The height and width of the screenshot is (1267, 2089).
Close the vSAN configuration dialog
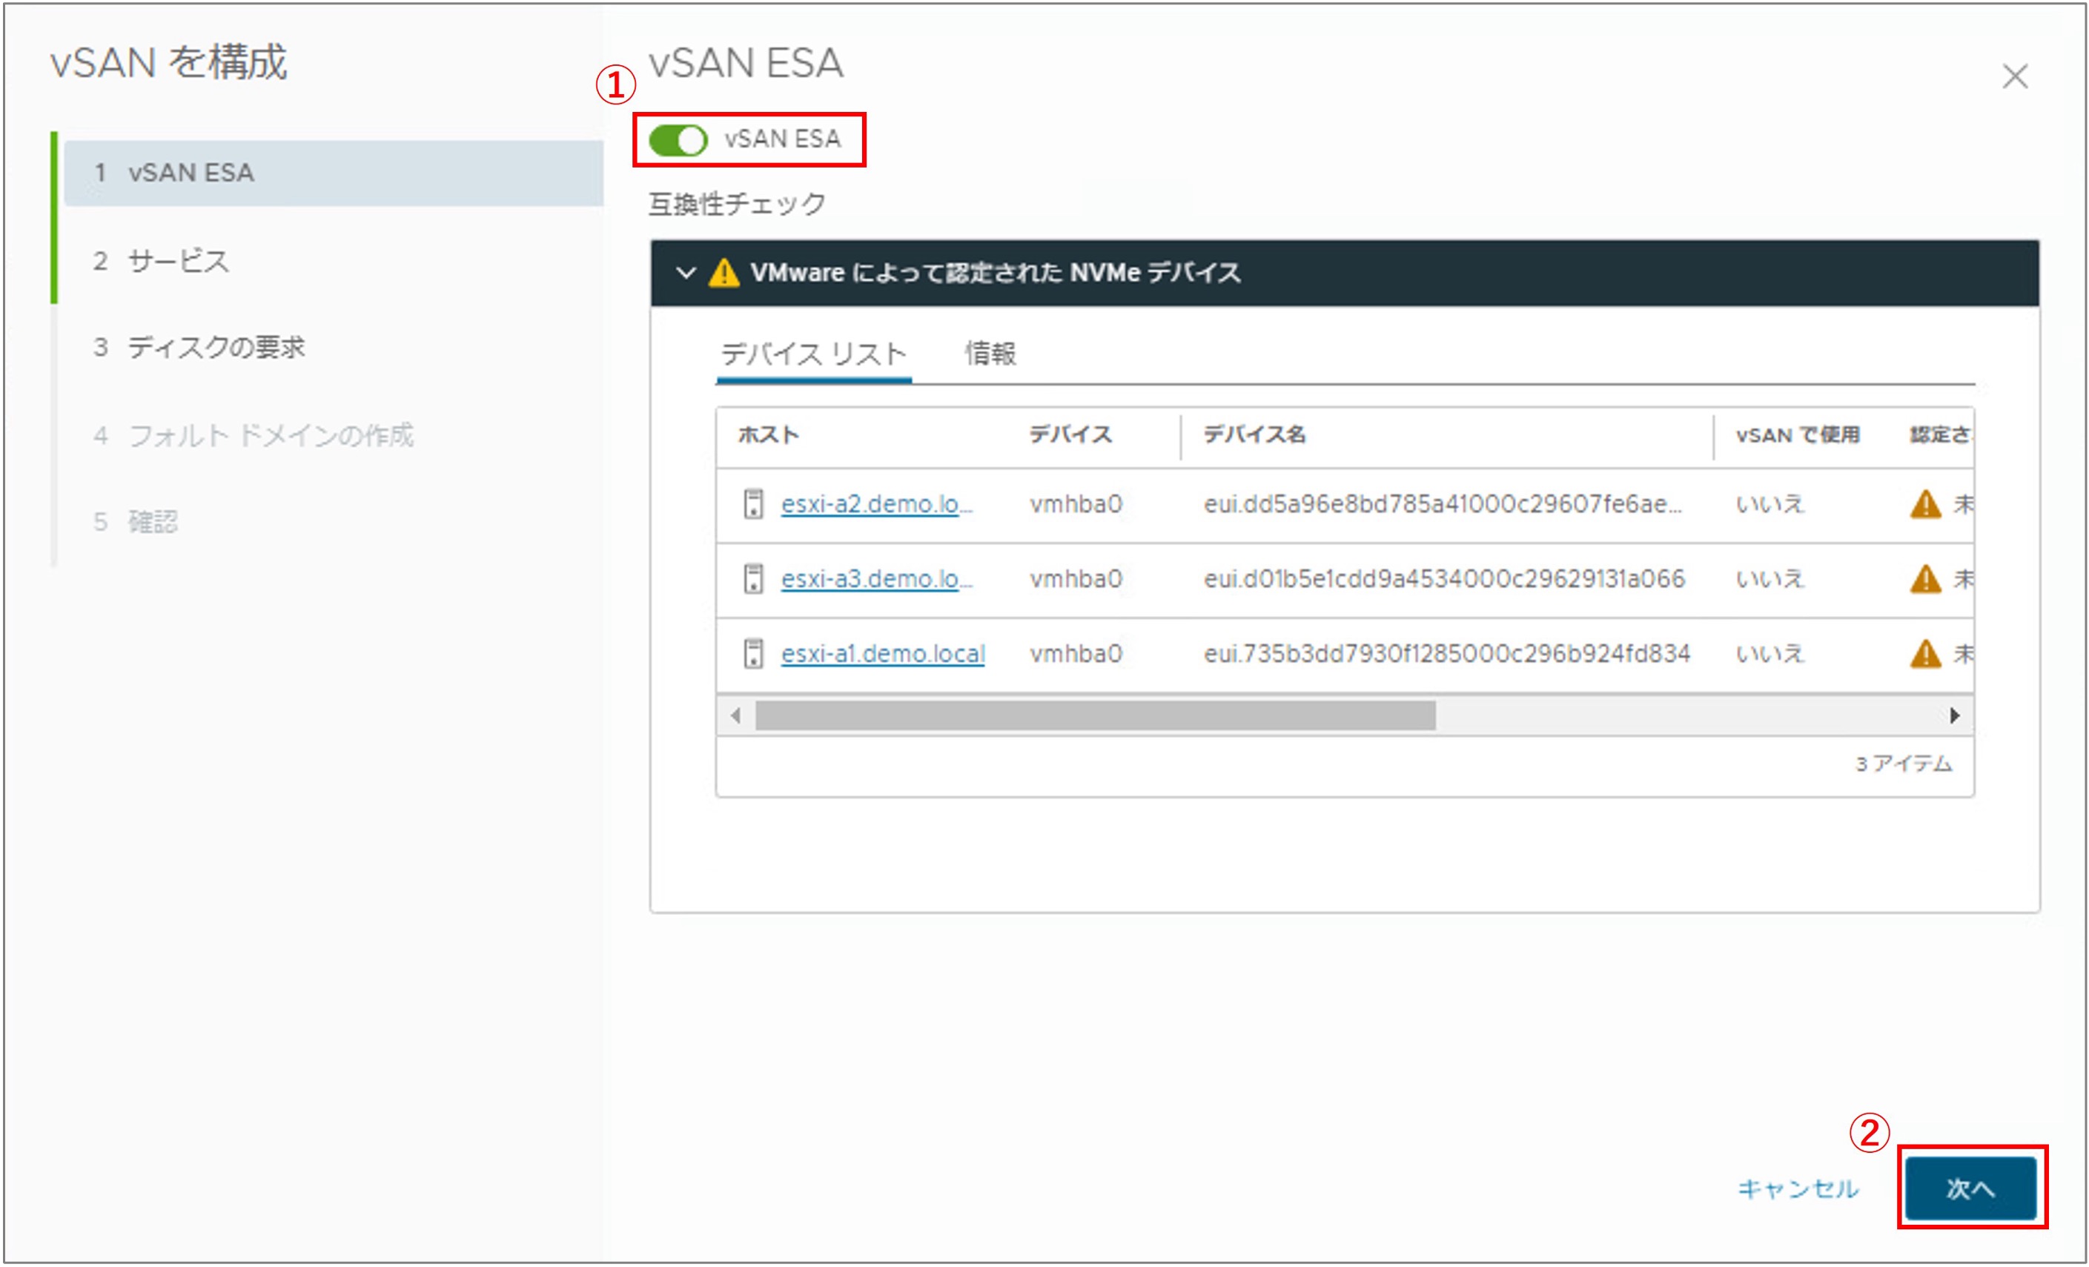point(2014,76)
